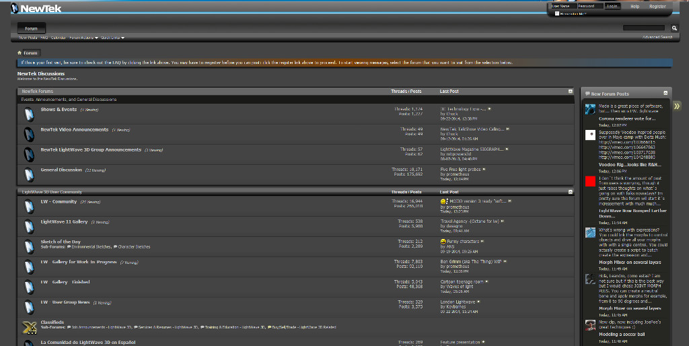Viewport: 689px width, 346px height.
Task: Click the Log in button
Action: (x=612, y=6)
